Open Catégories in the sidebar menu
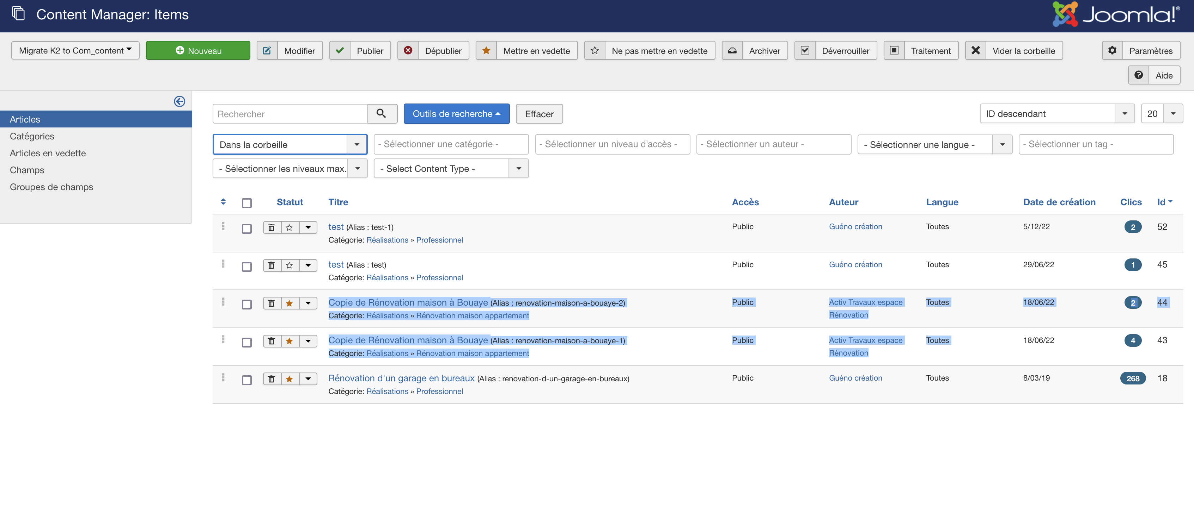 click(x=32, y=136)
